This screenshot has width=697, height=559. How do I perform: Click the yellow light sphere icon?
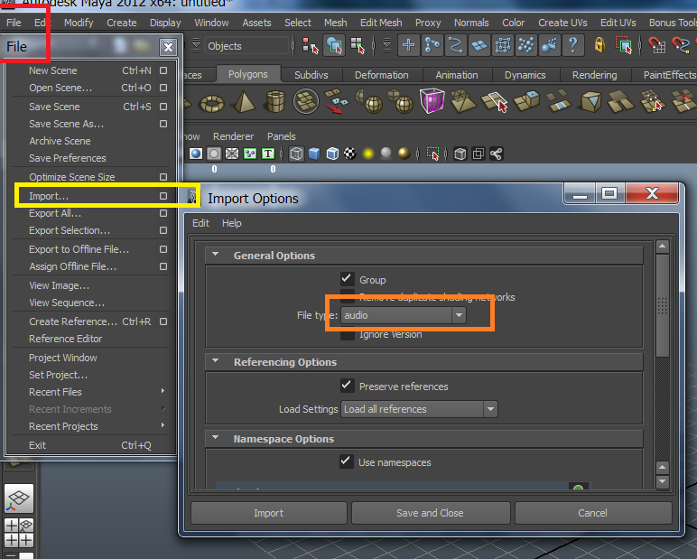point(368,154)
